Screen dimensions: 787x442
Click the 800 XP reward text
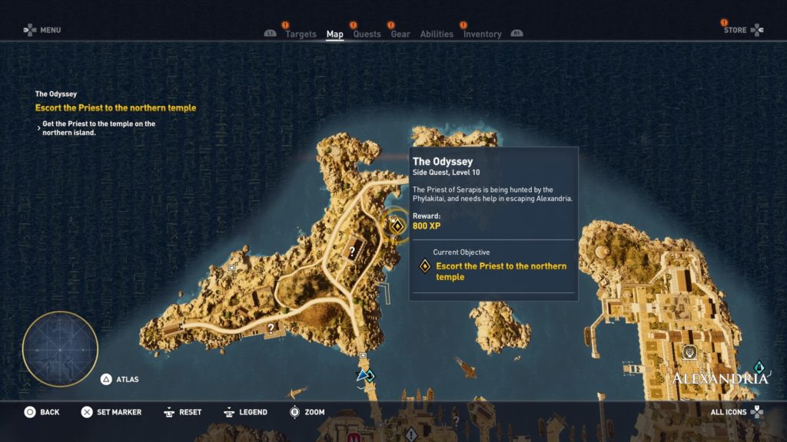pos(427,226)
